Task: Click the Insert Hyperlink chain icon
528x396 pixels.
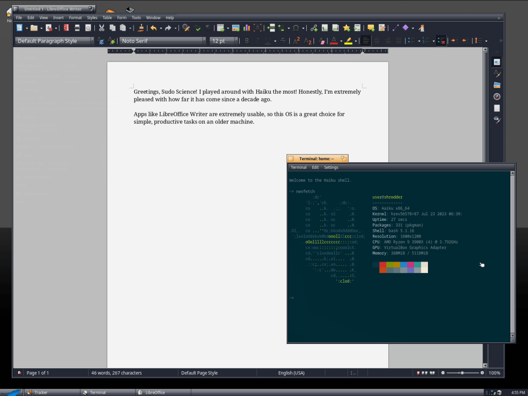Action: click(x=313, y=28)
